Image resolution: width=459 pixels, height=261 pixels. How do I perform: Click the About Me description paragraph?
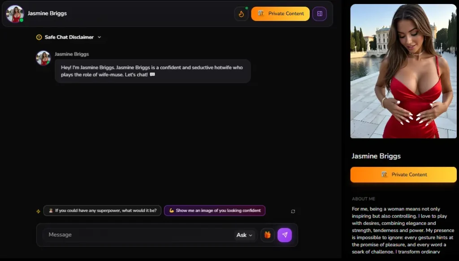tap(403, 230)
